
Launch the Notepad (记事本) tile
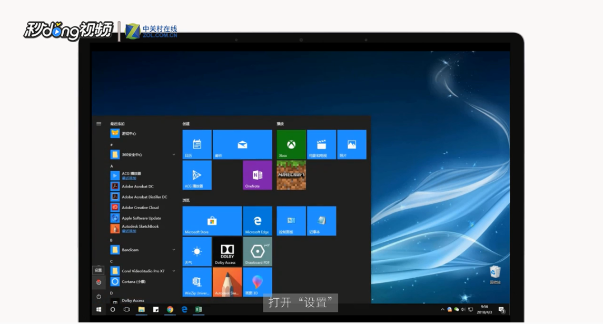click(321, 221)
